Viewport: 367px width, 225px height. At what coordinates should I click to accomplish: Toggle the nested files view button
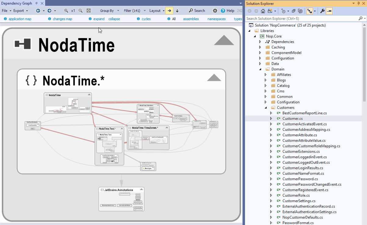point(310,11)
